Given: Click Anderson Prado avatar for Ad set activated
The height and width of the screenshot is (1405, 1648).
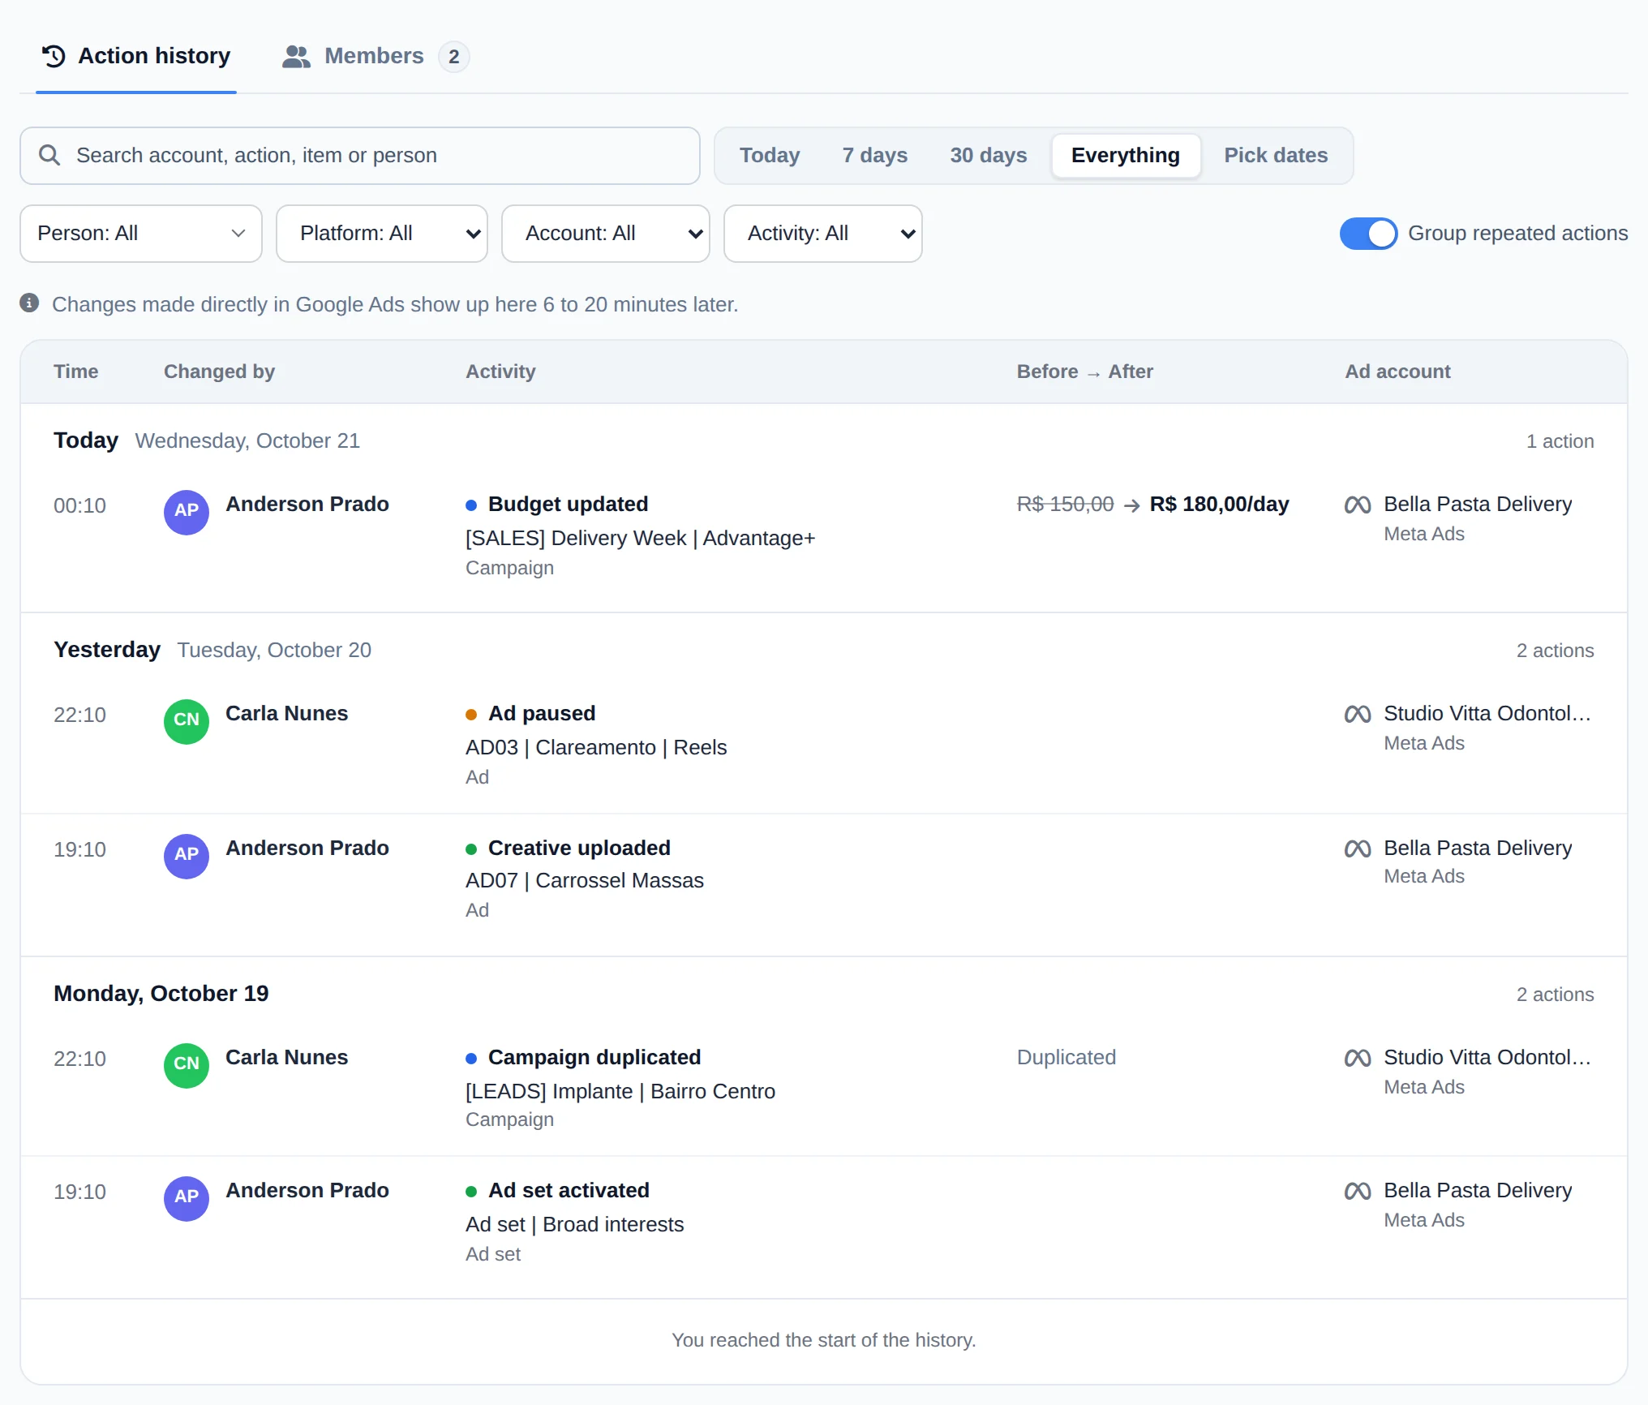Looking at the screenshot, I should tap(187, 1197).
